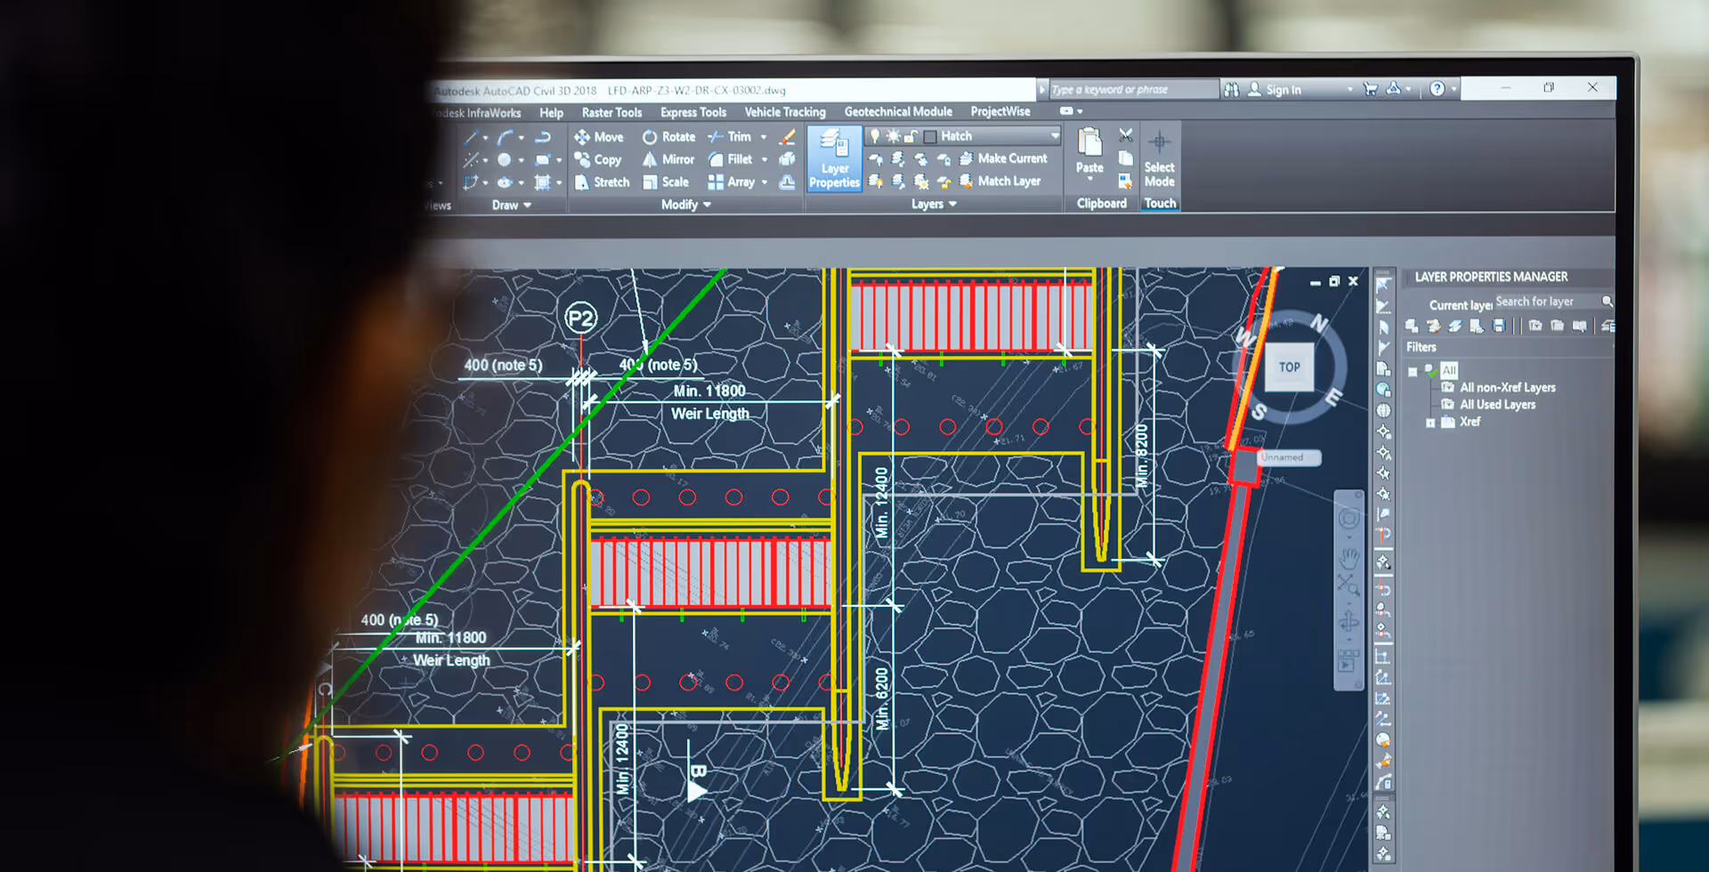Image resolution: width=1709 pixels, height=872 pixels.
Task: Open the Raster Tools tab
Action: coord(612,112)
